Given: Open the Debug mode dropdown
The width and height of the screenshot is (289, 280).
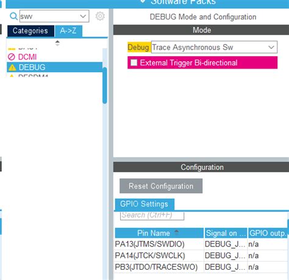Looking at the screenshot, I should 214,47.
